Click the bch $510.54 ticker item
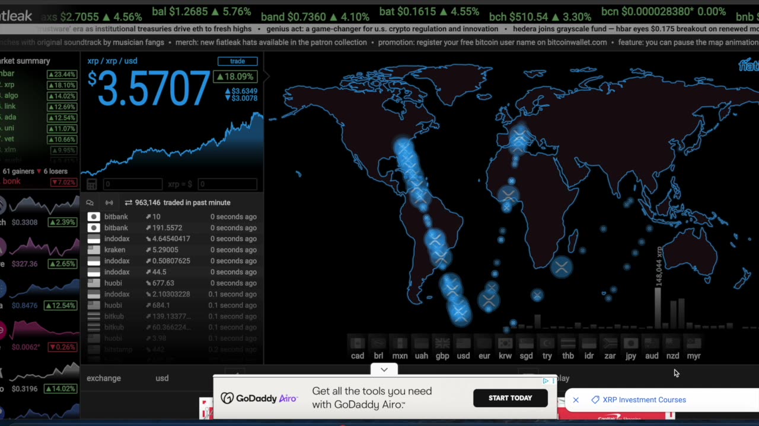Viewport: 759px width, 426px height. (540, 17)
